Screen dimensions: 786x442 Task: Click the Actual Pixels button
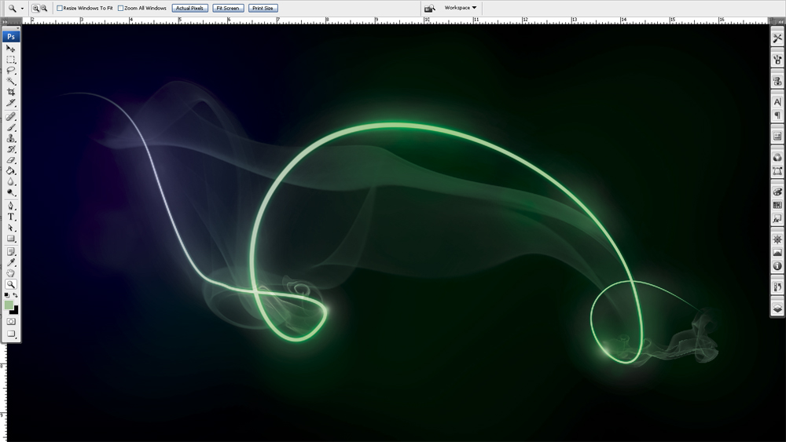[190, 8]
